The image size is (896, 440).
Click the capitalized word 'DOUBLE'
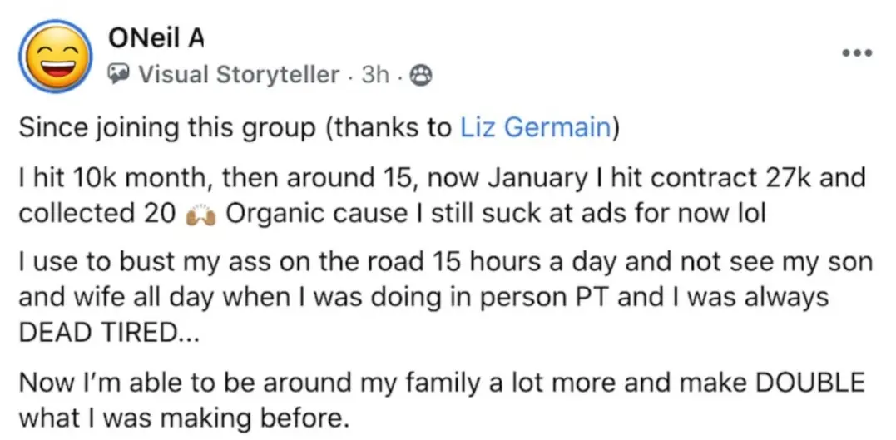pos(810,383)
